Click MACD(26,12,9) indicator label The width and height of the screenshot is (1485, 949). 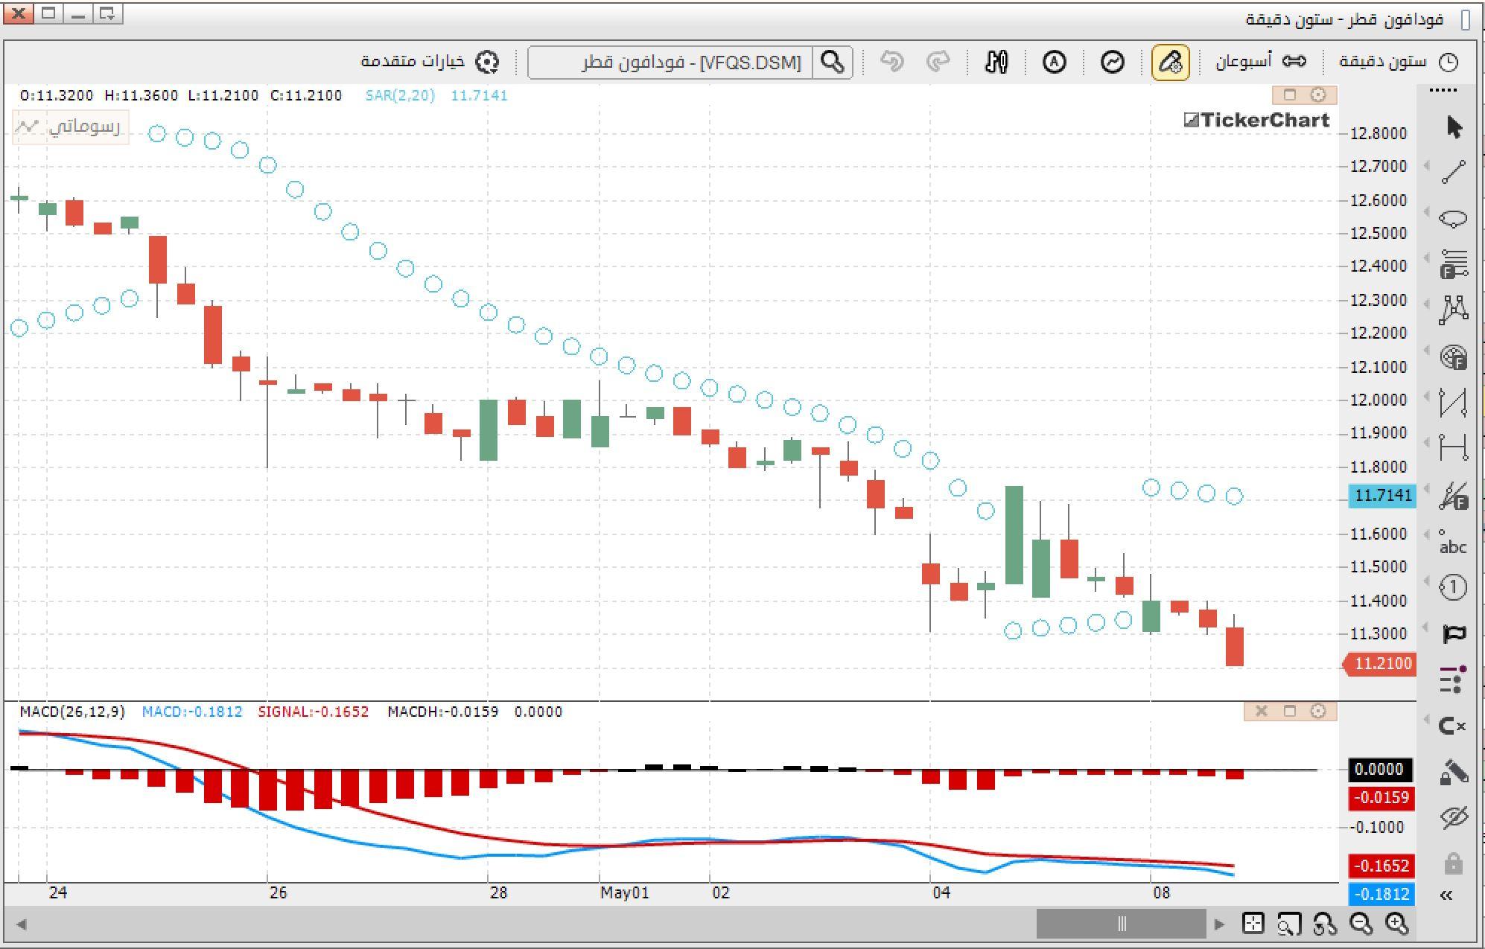tap(72, 712)
